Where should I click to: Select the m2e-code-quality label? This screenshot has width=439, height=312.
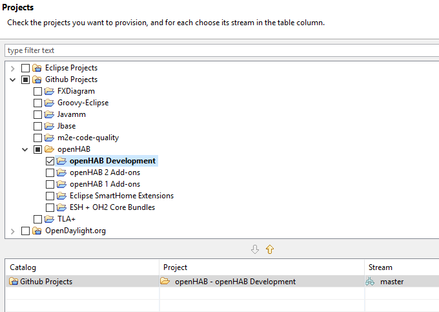point(88,138)
